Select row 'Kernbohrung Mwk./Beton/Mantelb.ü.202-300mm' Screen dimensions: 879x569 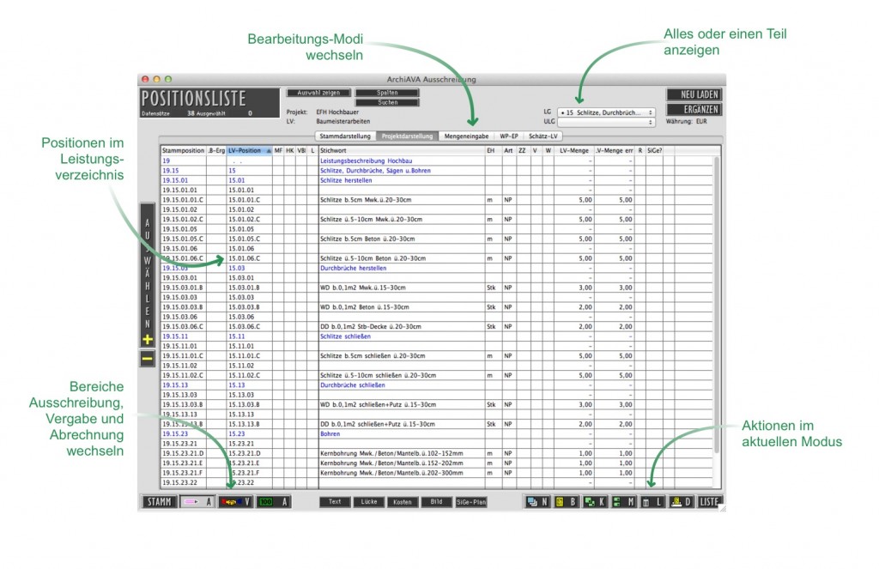(x=436, y=473)
